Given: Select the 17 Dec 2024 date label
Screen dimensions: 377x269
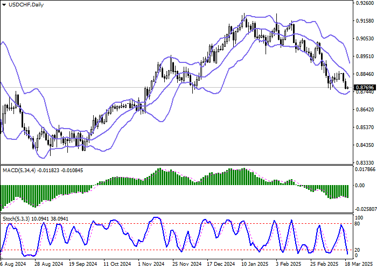Looking at the screenshot, I should coord(220,264).
